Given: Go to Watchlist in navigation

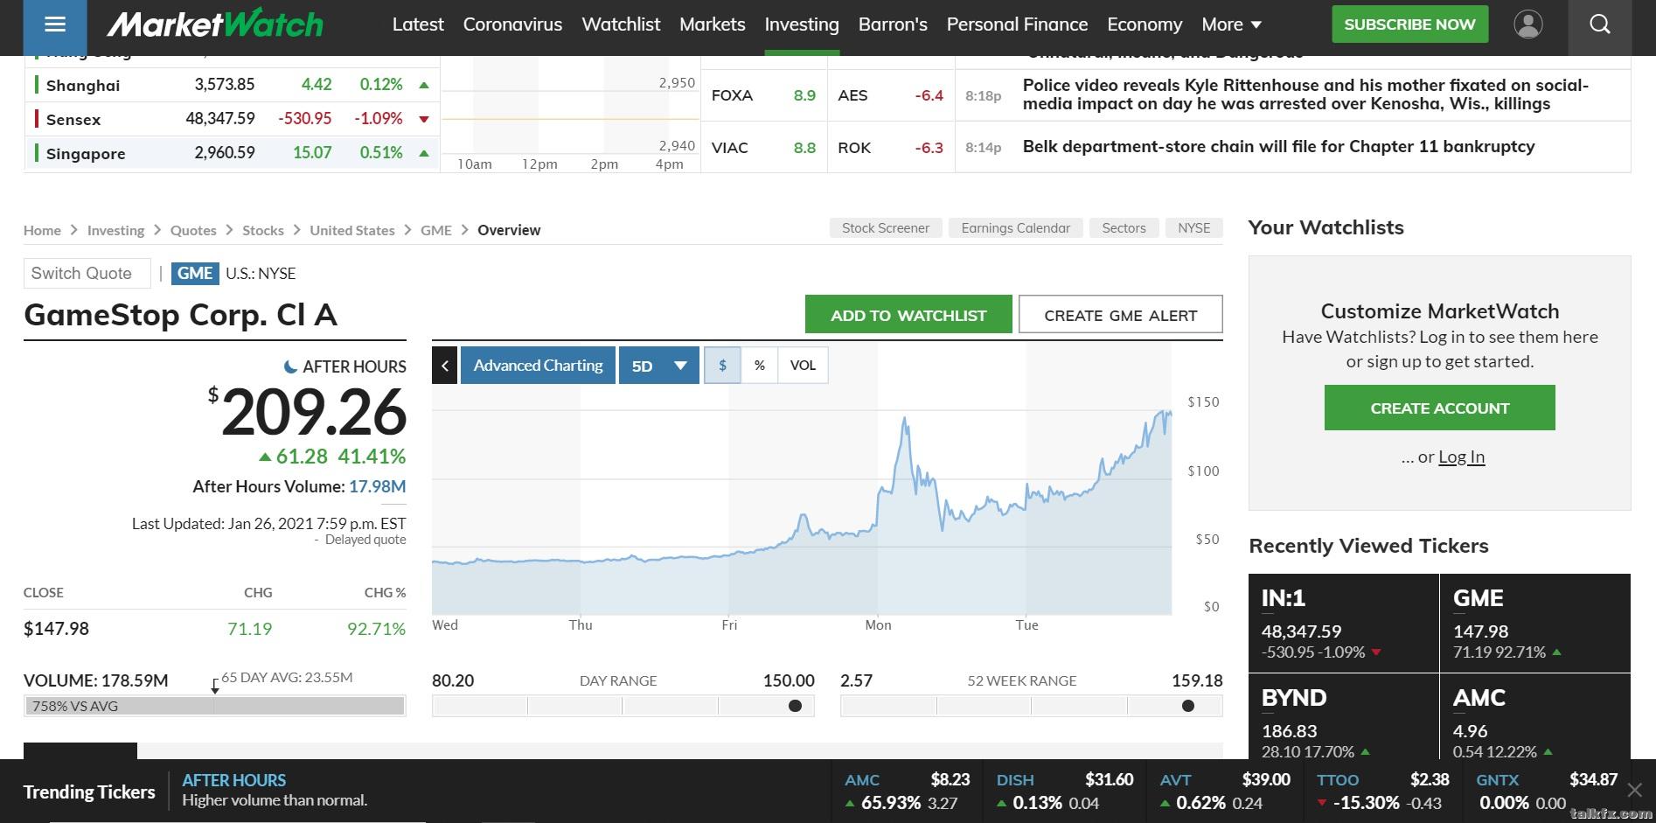Looking at the screenshot, I should (621, 24).
